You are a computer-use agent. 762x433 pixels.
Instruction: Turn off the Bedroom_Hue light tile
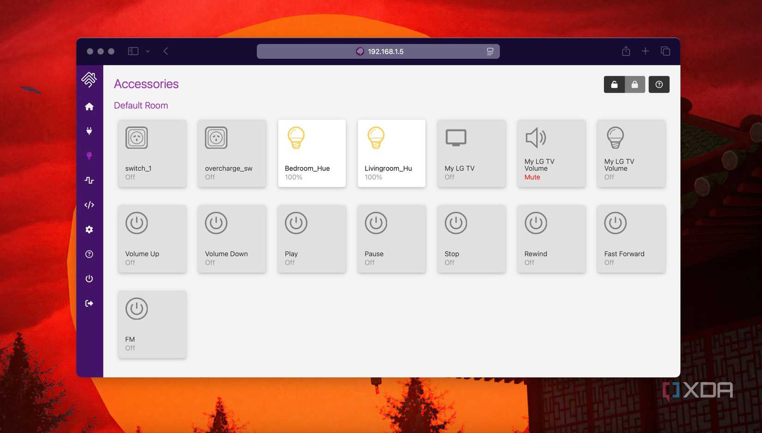[312, 153]
